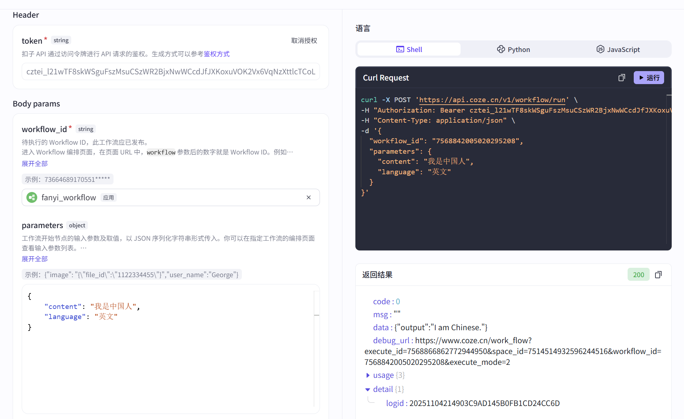
Task: Click 取消授权 to revoke token authorization
Action: [x=304, y=40]
